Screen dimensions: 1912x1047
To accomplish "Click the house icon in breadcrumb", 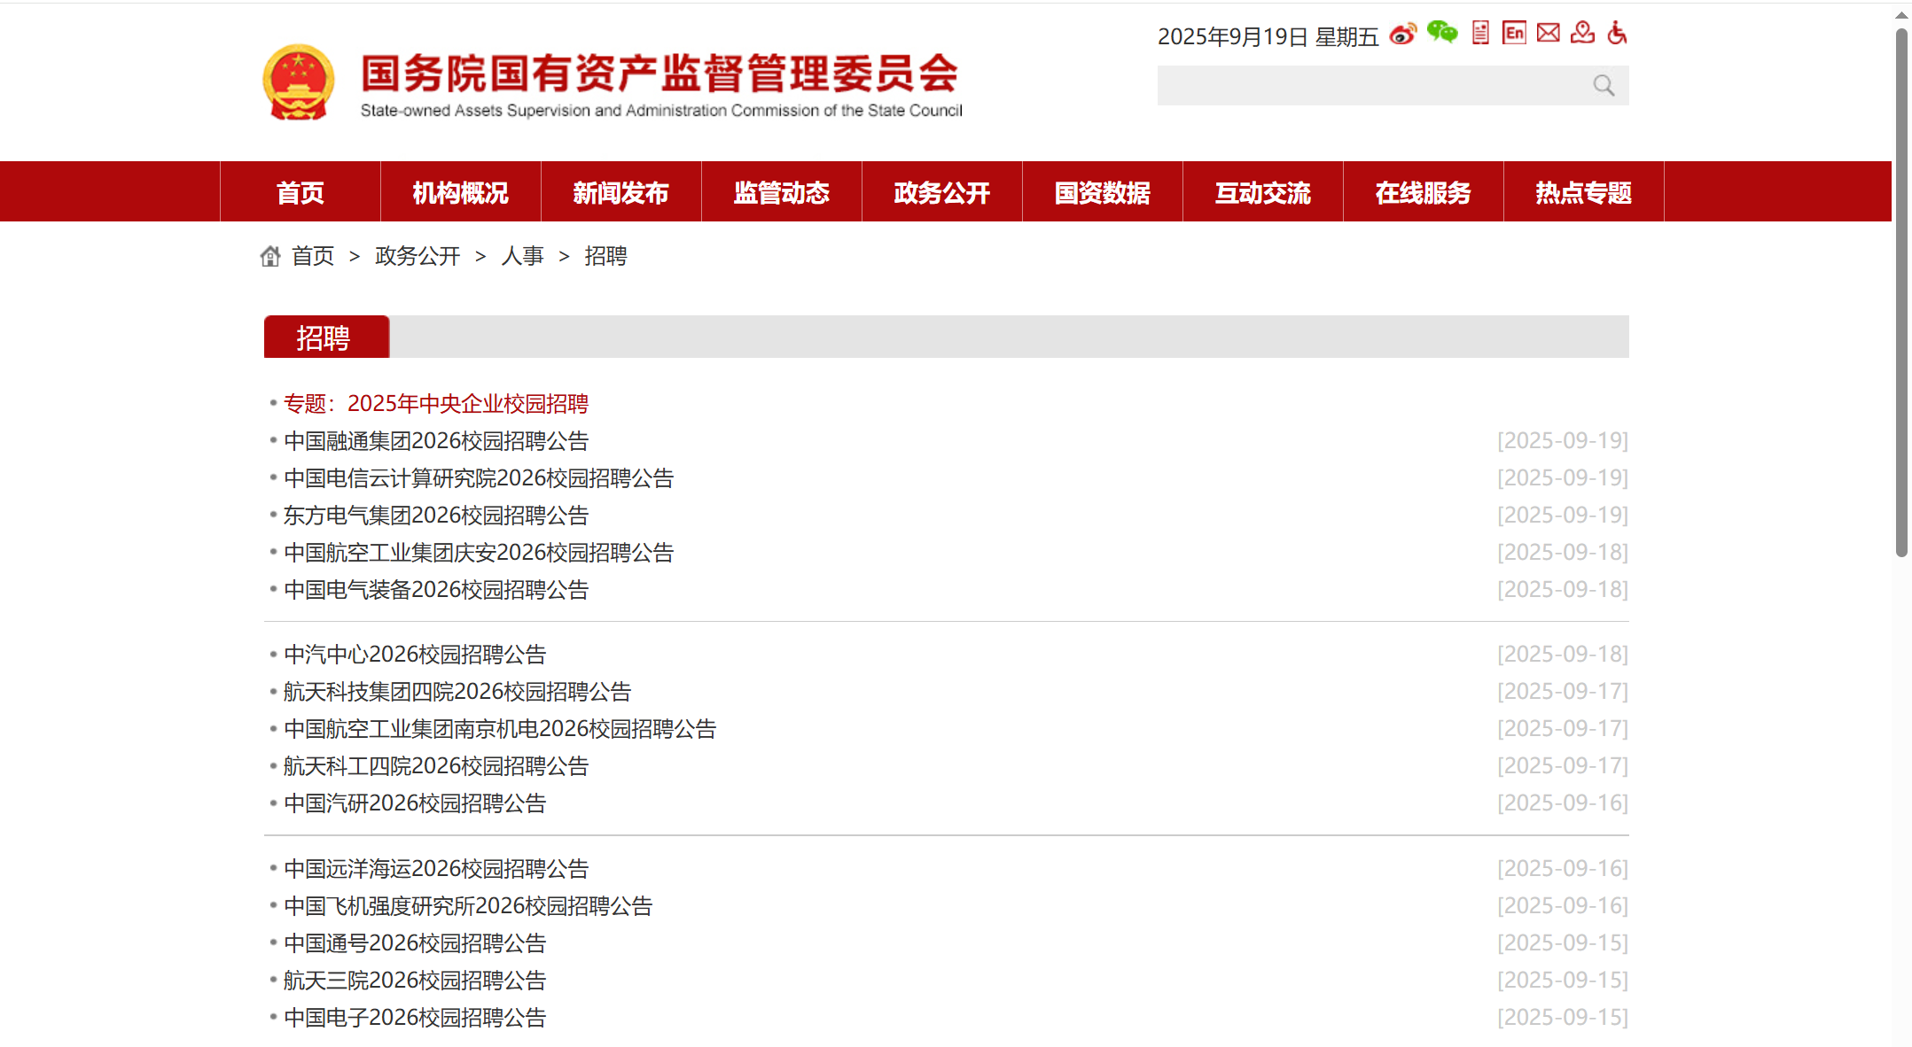I will [270, 256].
